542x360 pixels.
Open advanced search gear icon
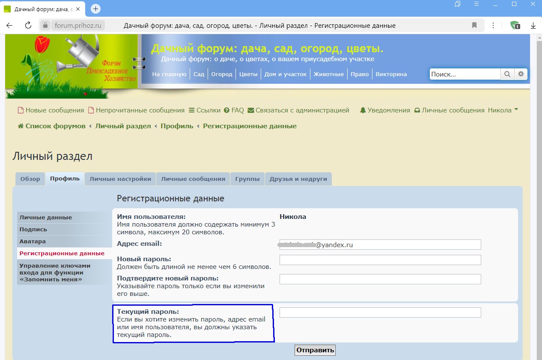(x=521, y=74)
